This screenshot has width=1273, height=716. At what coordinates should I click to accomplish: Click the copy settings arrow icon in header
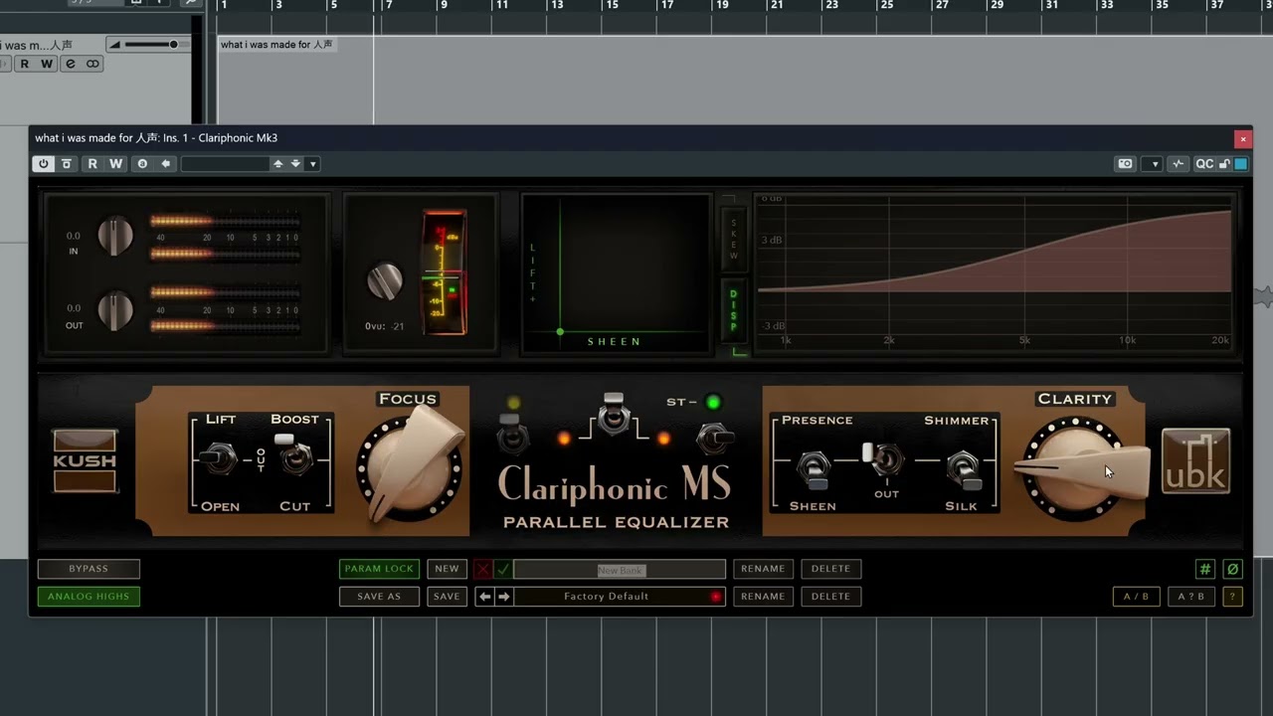tap(165, 164)
